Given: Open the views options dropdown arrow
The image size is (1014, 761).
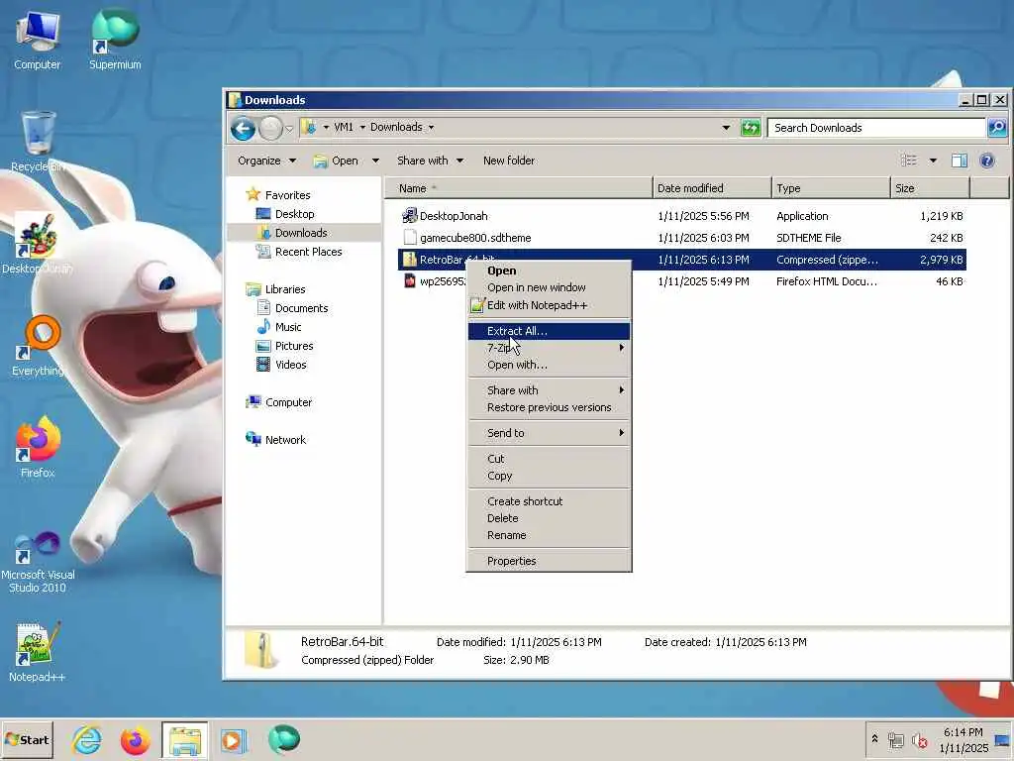Looking at the screenshot, I should pos(933,161).
